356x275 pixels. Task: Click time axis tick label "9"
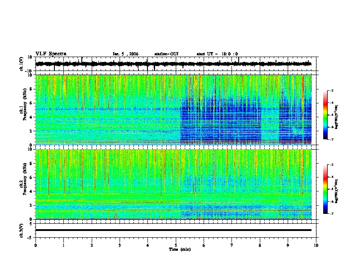click(x=288, y=245)
